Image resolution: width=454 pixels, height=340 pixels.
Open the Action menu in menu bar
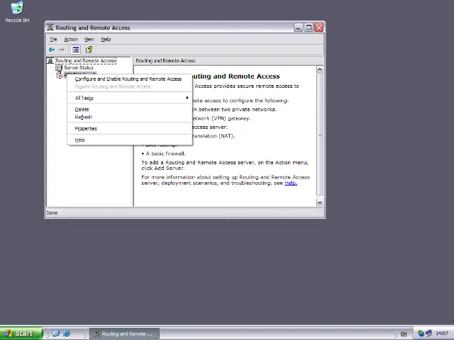(x=71, y=39)
